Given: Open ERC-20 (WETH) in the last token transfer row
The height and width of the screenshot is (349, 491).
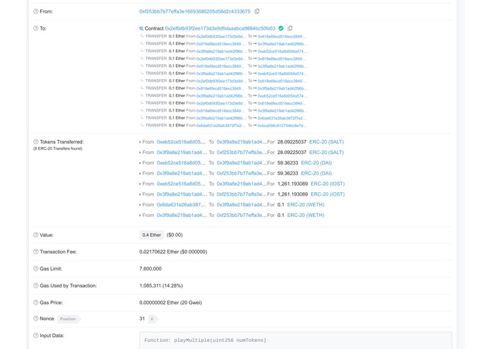Looking at the screenshot, I should point(306,215).
